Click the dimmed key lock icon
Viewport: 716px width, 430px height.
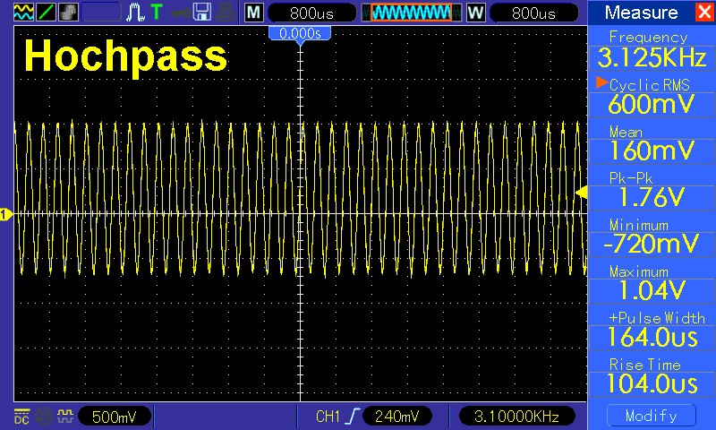click(181, 13)
